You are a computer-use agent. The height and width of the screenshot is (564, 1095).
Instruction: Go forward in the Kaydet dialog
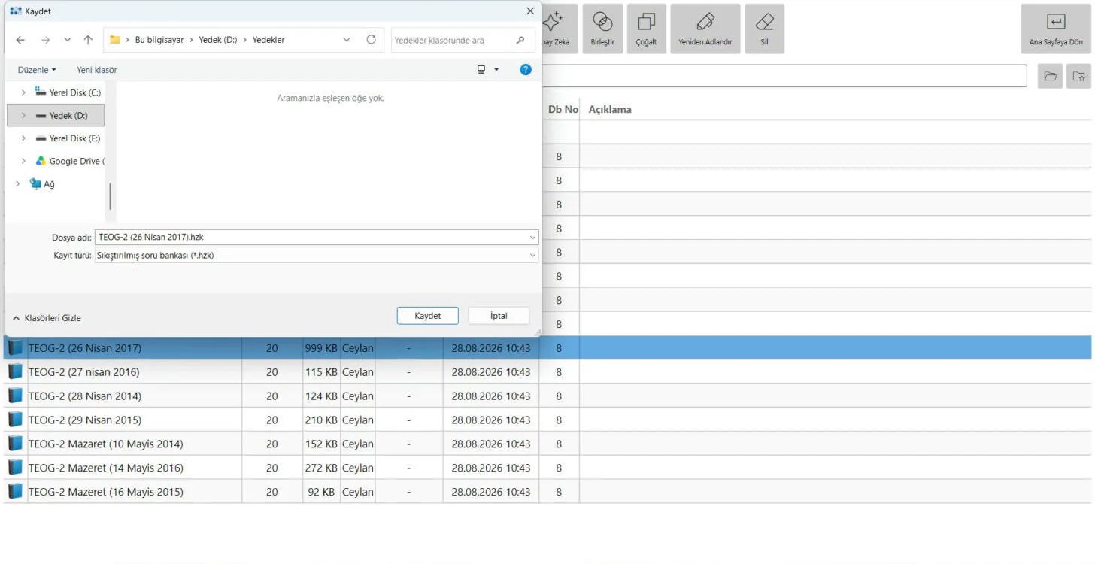pyautogui.click(x=45, y=40)
